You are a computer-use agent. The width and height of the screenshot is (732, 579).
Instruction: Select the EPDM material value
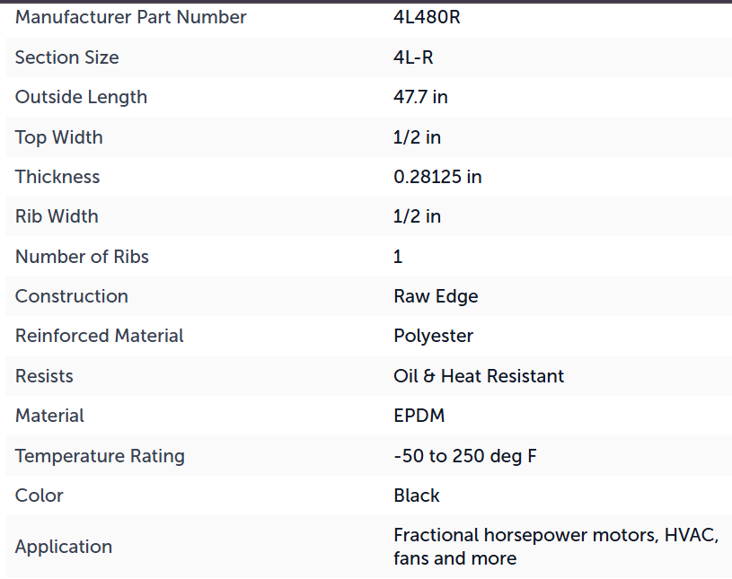tap(419, 416)
